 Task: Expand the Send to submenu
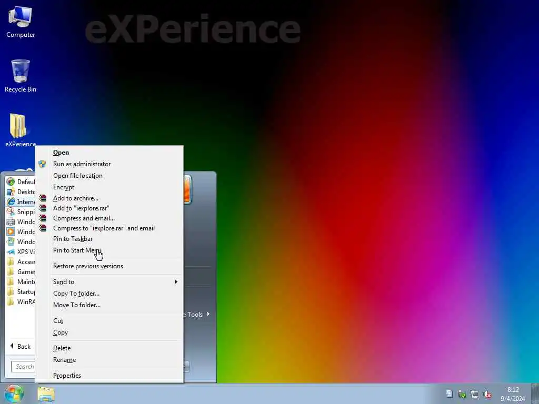109,282
